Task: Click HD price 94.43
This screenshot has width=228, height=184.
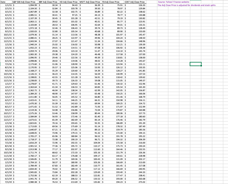Action: (x=69, y=5)
